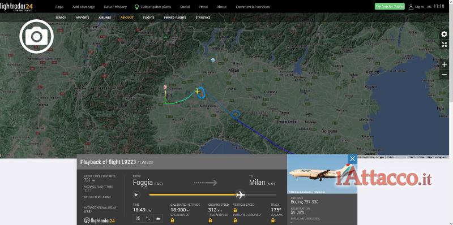
Task: Click the UTC clock 11:18
Action: pos(439,6)
